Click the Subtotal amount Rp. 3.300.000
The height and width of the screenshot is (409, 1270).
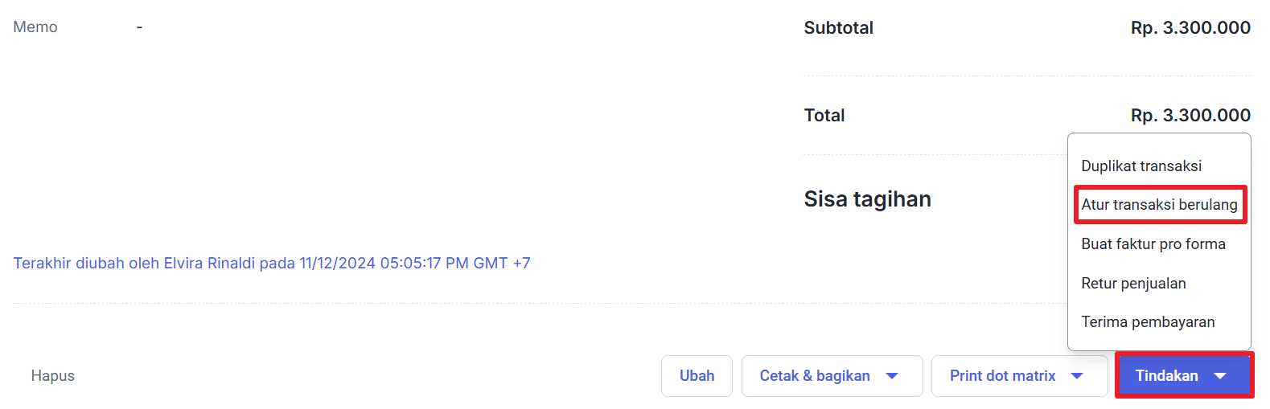[x=1190, y=28]
